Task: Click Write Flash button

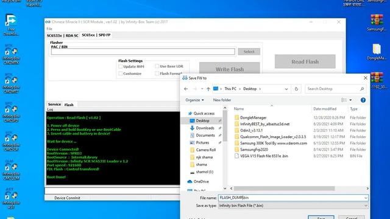Action: point(230,69)
